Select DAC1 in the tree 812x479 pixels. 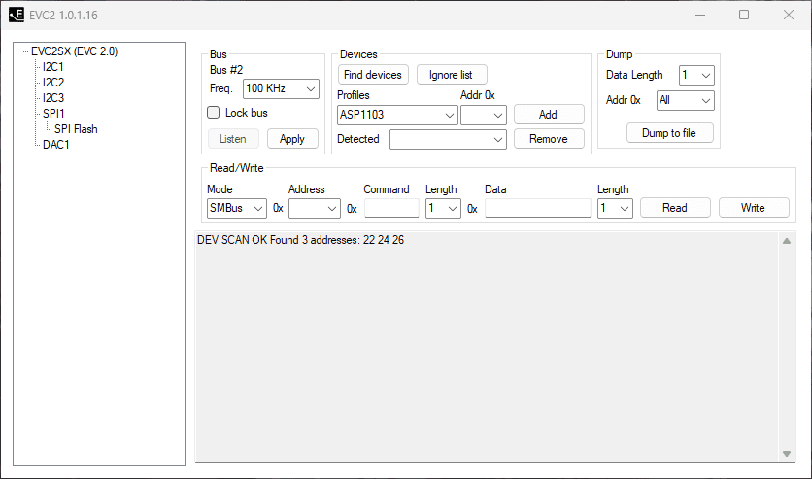56,145
